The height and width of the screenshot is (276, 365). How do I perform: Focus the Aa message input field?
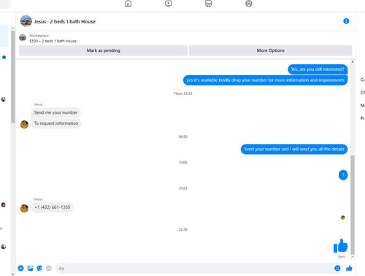pos(195,268)
